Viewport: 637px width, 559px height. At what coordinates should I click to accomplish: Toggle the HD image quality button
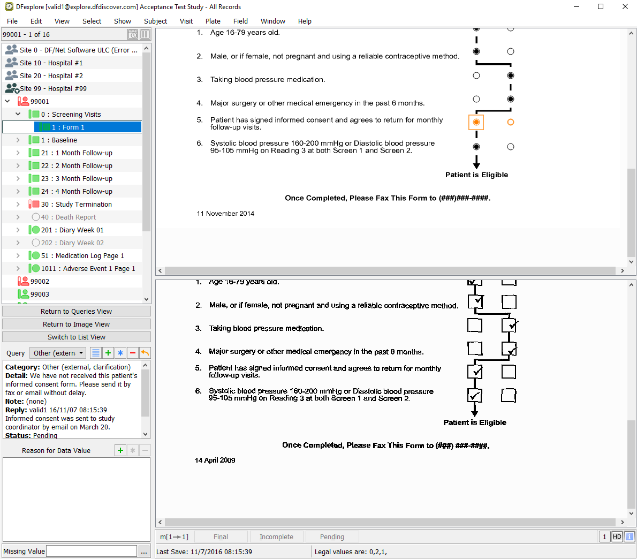[617, 537]
